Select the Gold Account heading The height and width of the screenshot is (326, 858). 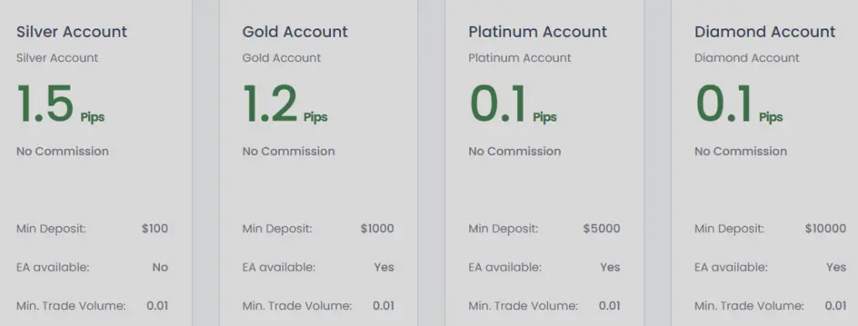(295, 32)
